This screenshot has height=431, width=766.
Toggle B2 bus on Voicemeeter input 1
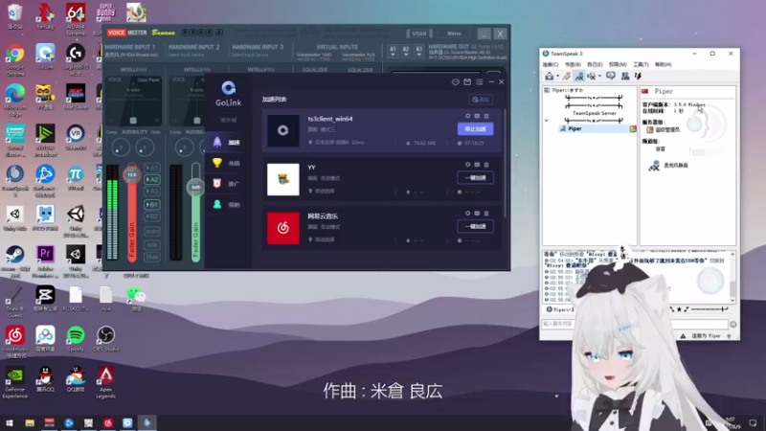[152, 216]
